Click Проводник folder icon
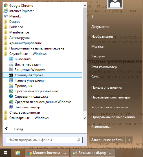This screenshot has width=143, height=157. [x=11, y=86]
